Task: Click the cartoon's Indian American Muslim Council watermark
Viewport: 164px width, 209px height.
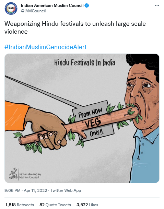Action: (30, 176)
